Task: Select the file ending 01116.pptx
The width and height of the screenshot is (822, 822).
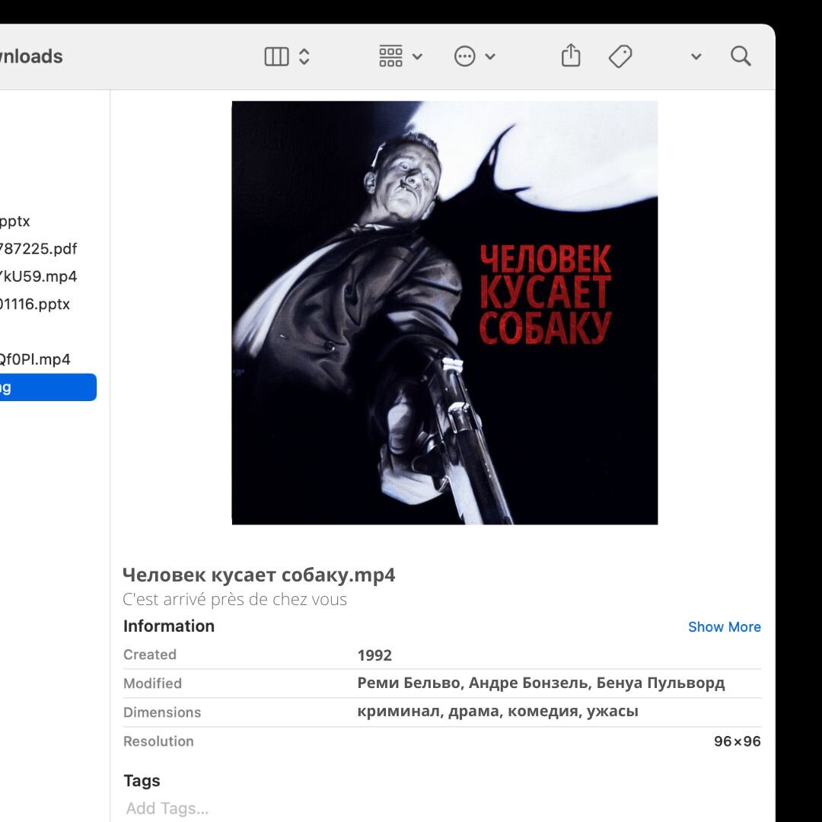Action: (x=34, y=304)
